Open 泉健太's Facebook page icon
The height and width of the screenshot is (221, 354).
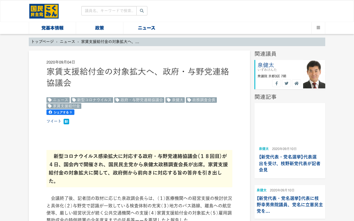277,83
